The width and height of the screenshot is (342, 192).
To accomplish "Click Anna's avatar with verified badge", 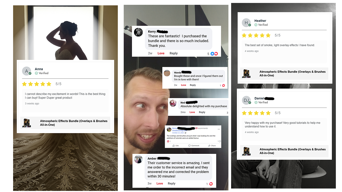I will coord(27,71).
